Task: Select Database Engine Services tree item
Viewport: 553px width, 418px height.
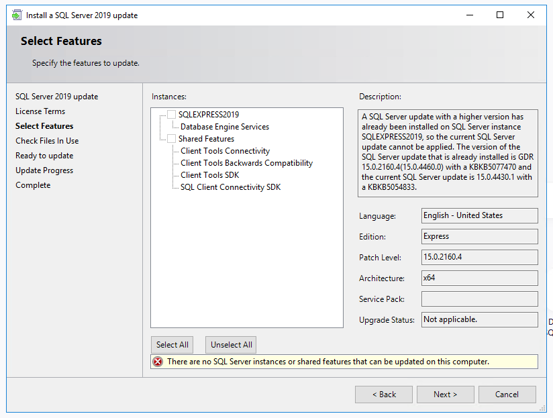Action: [225, 127]
